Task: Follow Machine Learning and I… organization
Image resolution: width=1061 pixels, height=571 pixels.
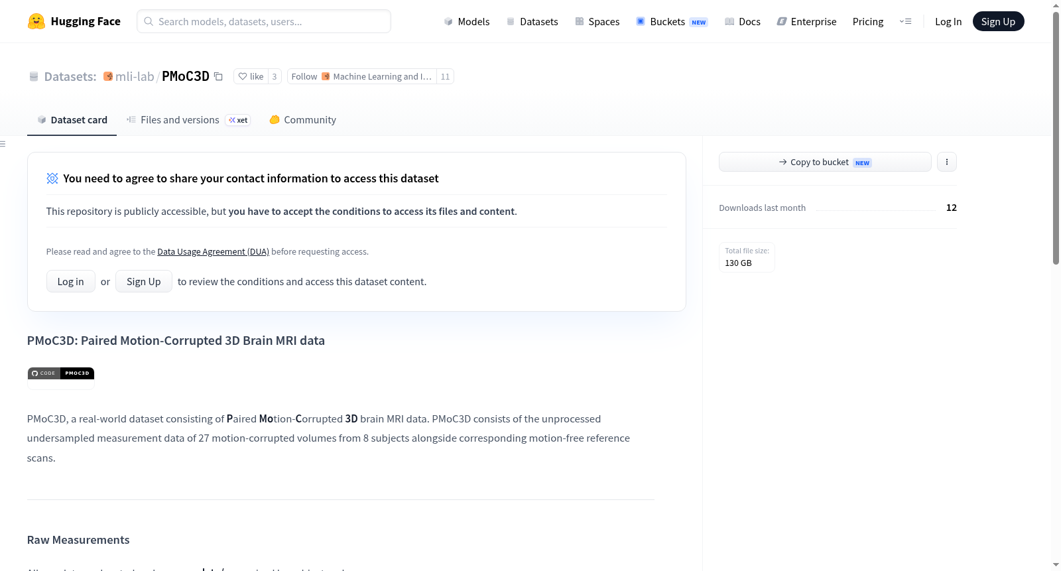Action: pos(362,76)
